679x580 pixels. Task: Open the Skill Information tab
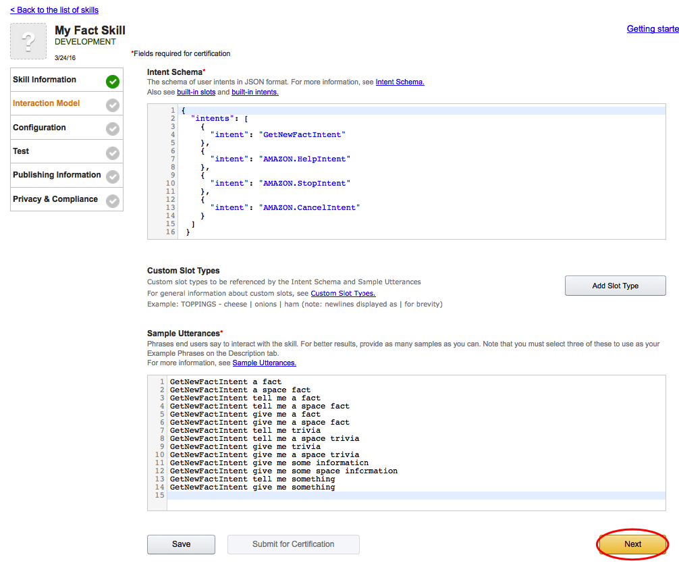(x=45, y=80)
